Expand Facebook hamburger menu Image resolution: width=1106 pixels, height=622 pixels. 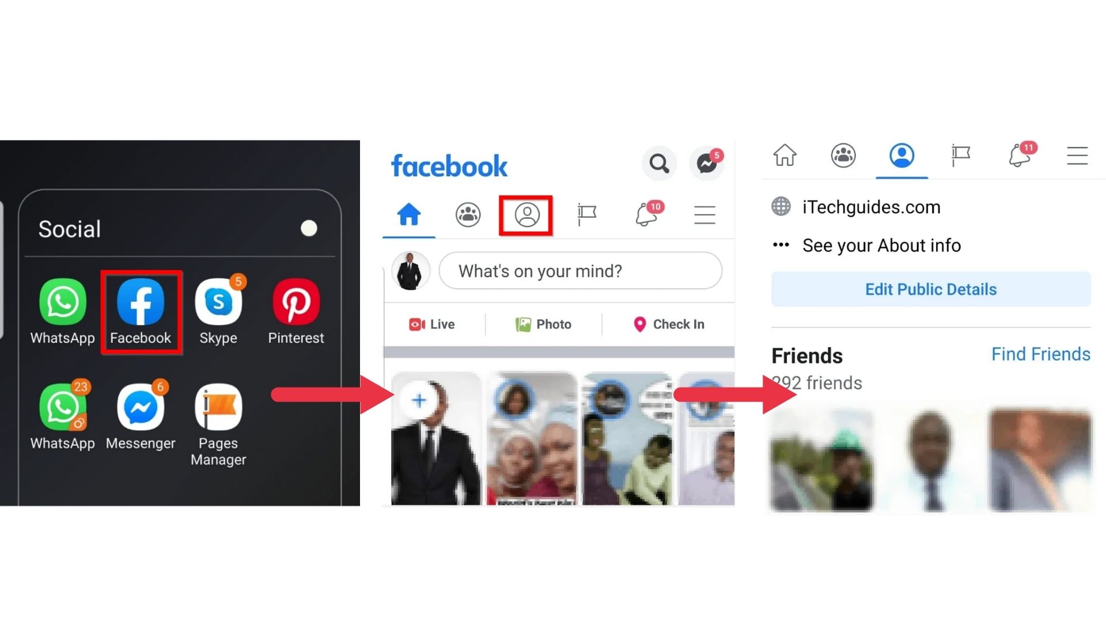tap(705, 214)
